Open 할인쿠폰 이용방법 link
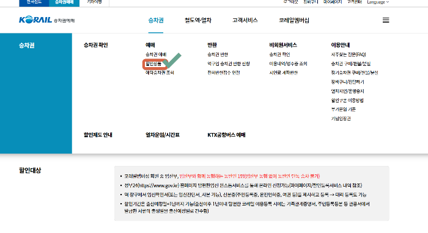The width and height of the screenshot is (428, 233). click(x=347, y=101)
